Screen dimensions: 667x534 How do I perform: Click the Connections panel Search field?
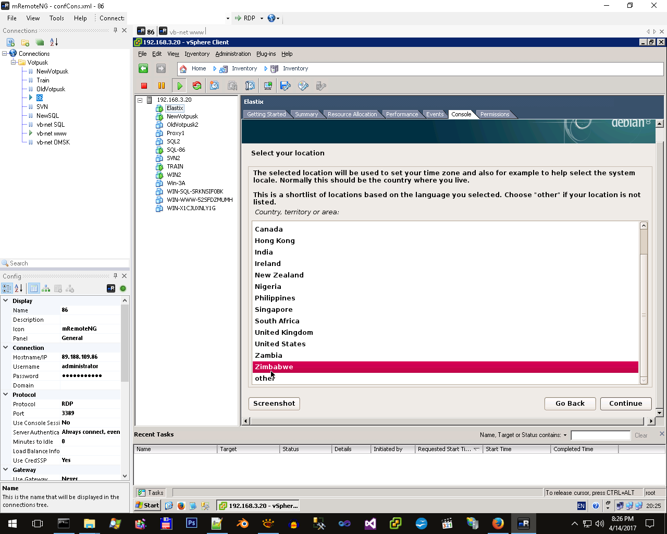[x=69, y=263]
